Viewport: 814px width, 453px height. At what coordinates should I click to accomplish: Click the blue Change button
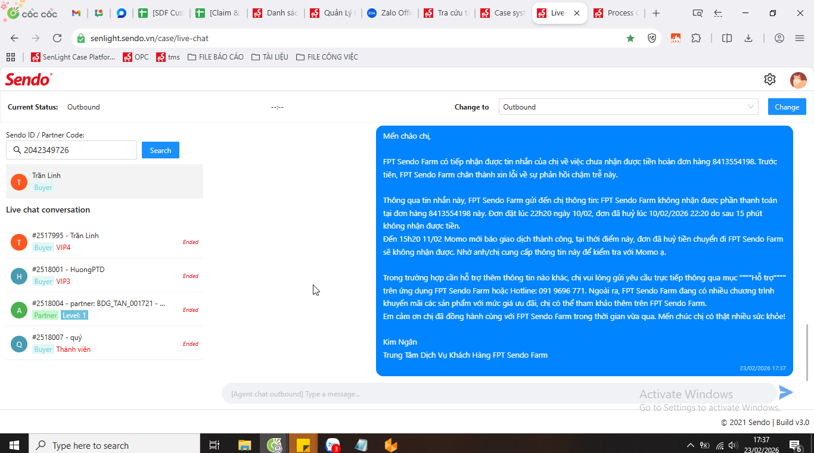[787, 107]
